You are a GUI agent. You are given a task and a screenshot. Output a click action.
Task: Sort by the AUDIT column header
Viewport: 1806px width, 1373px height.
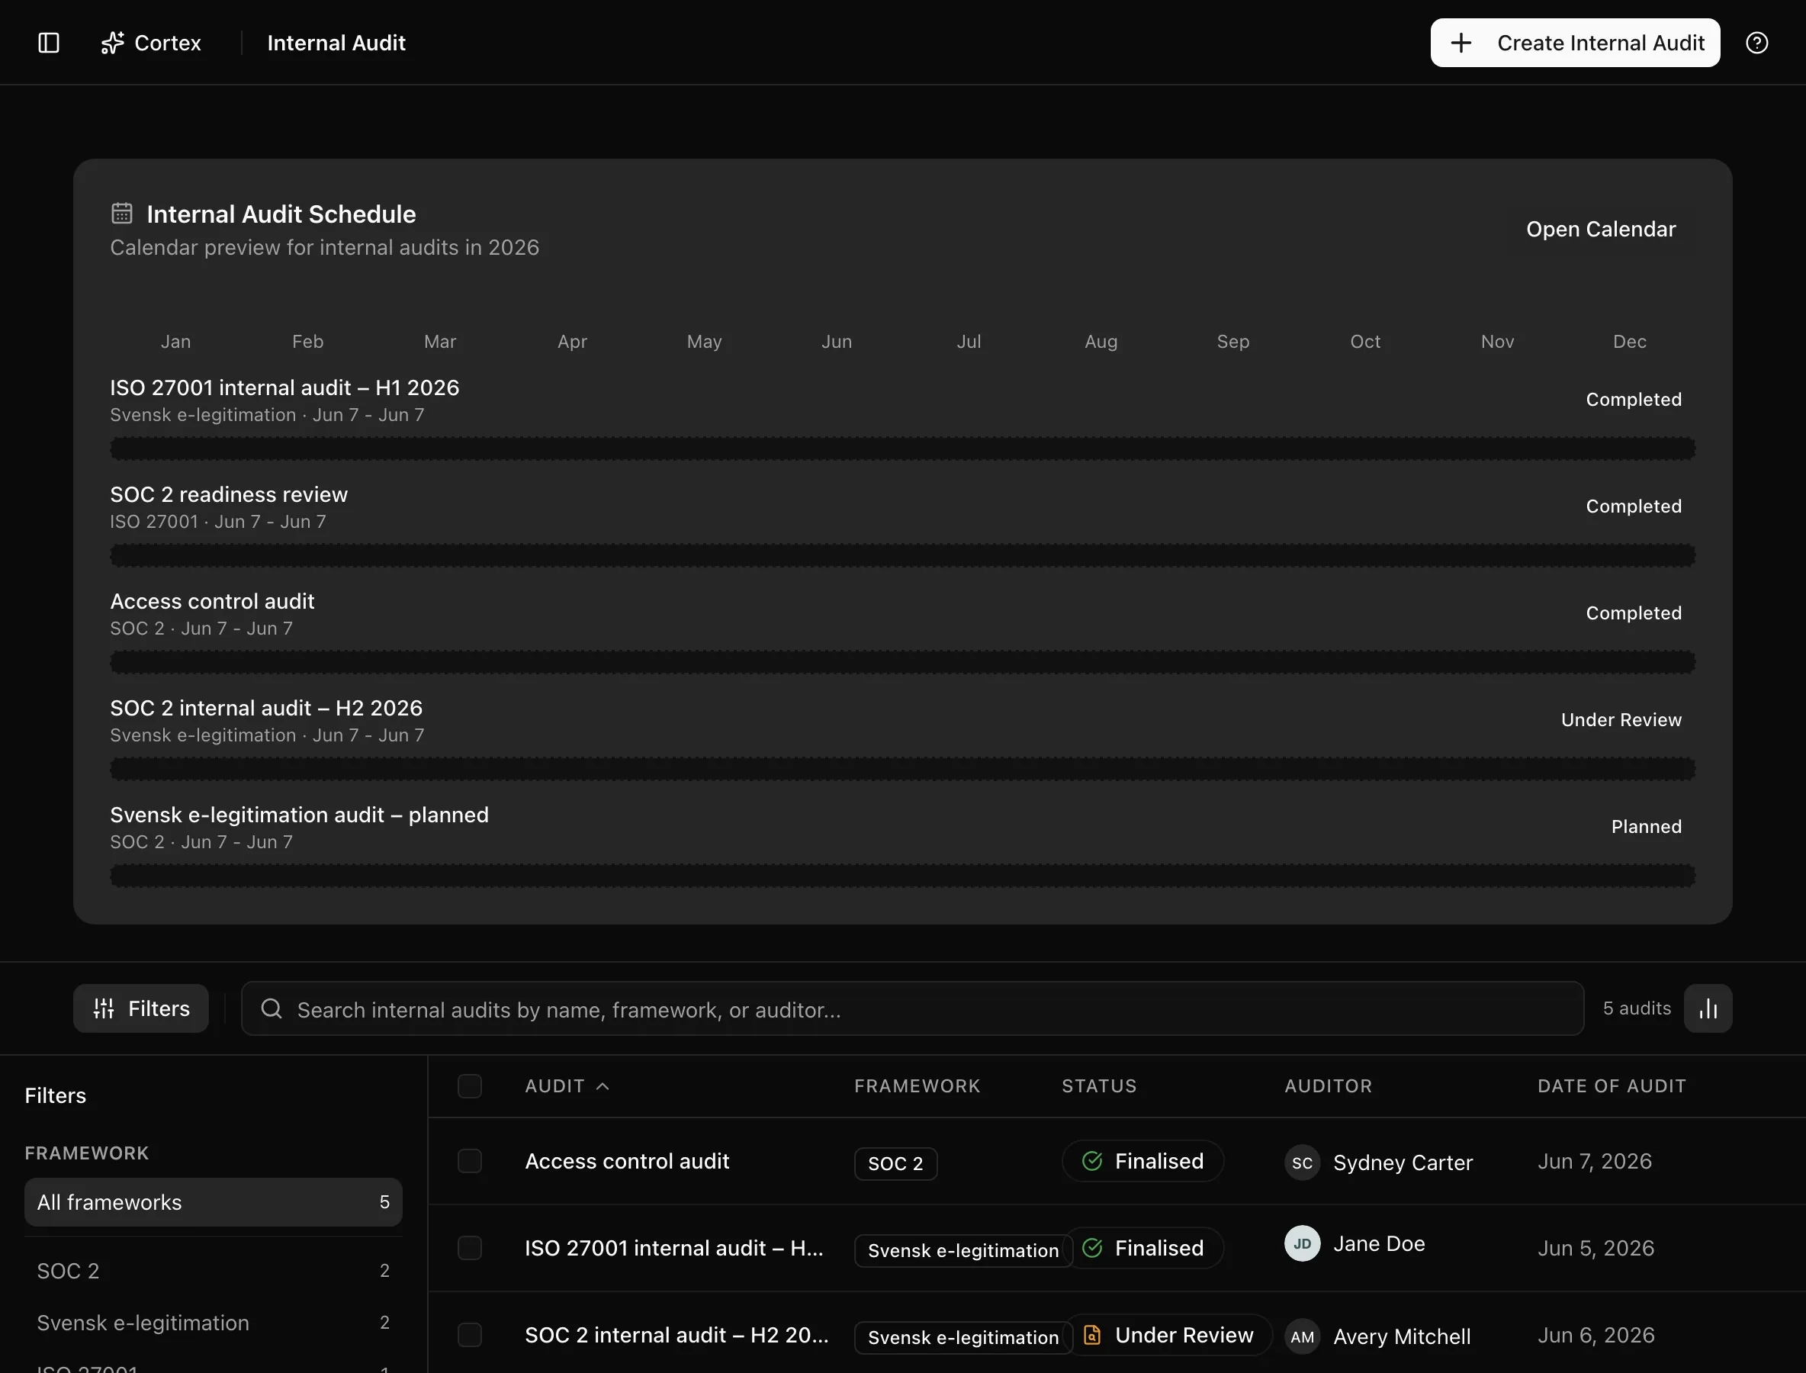click(x=567, y=1086)
